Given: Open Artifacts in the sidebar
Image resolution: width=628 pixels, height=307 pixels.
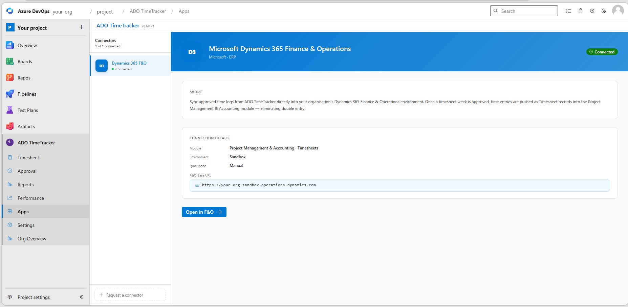Looking at the screenshot, I should coord(46,126).
